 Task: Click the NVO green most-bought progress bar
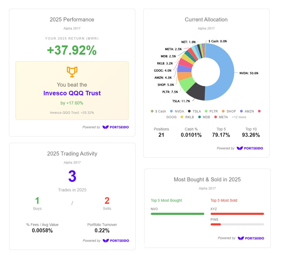click(177, 214)
